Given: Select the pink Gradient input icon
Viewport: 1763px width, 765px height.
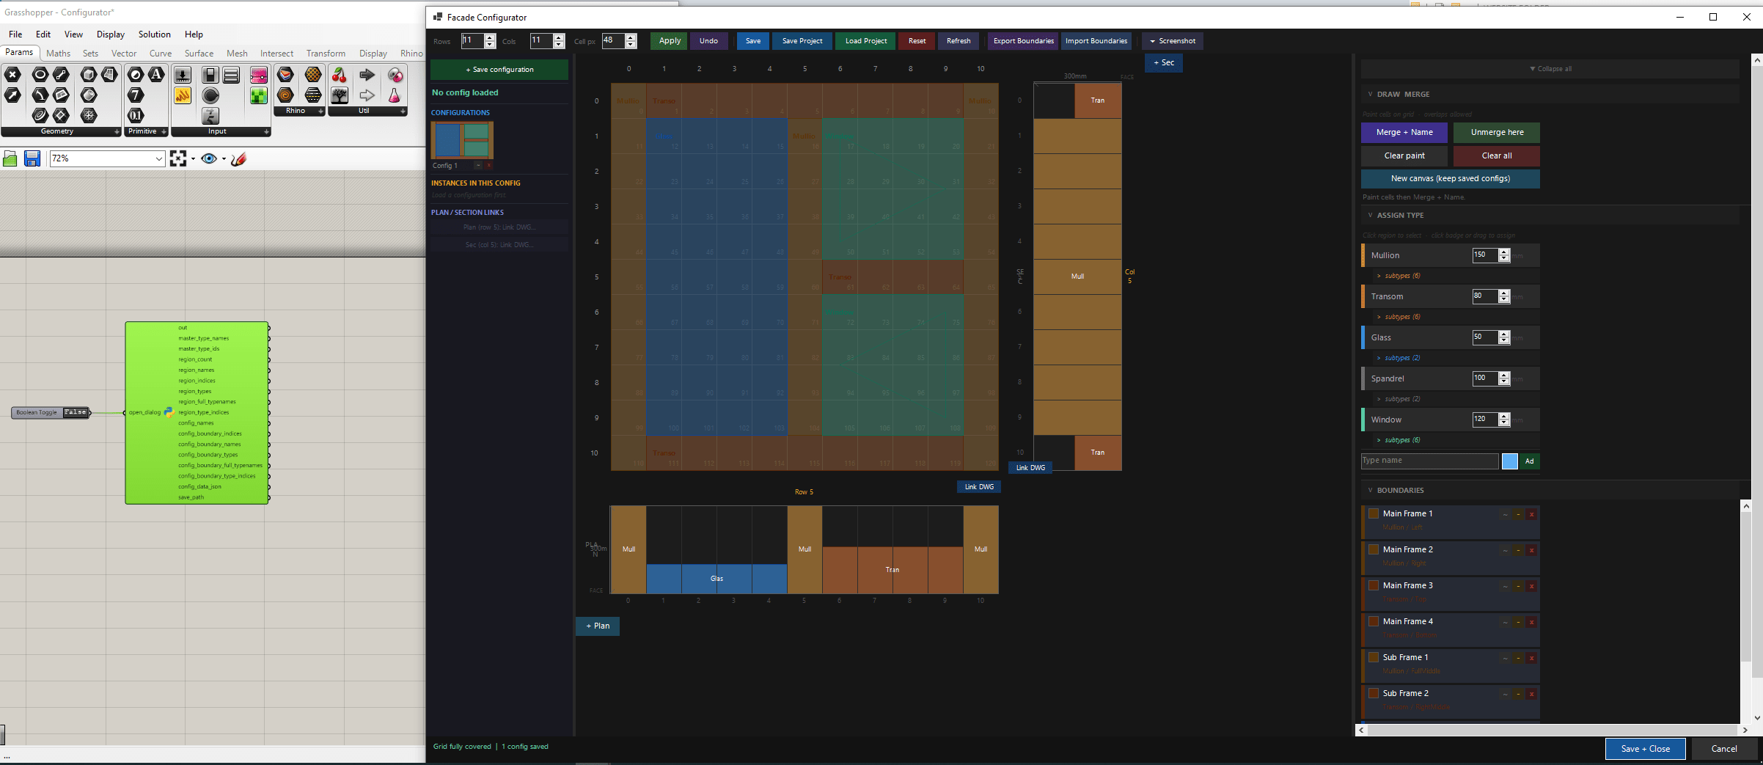Looking at the screenshot, I should tap(259, 75).
